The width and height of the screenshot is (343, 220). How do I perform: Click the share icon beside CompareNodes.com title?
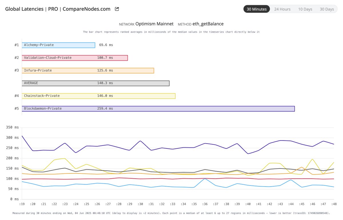tap(117, 9)
